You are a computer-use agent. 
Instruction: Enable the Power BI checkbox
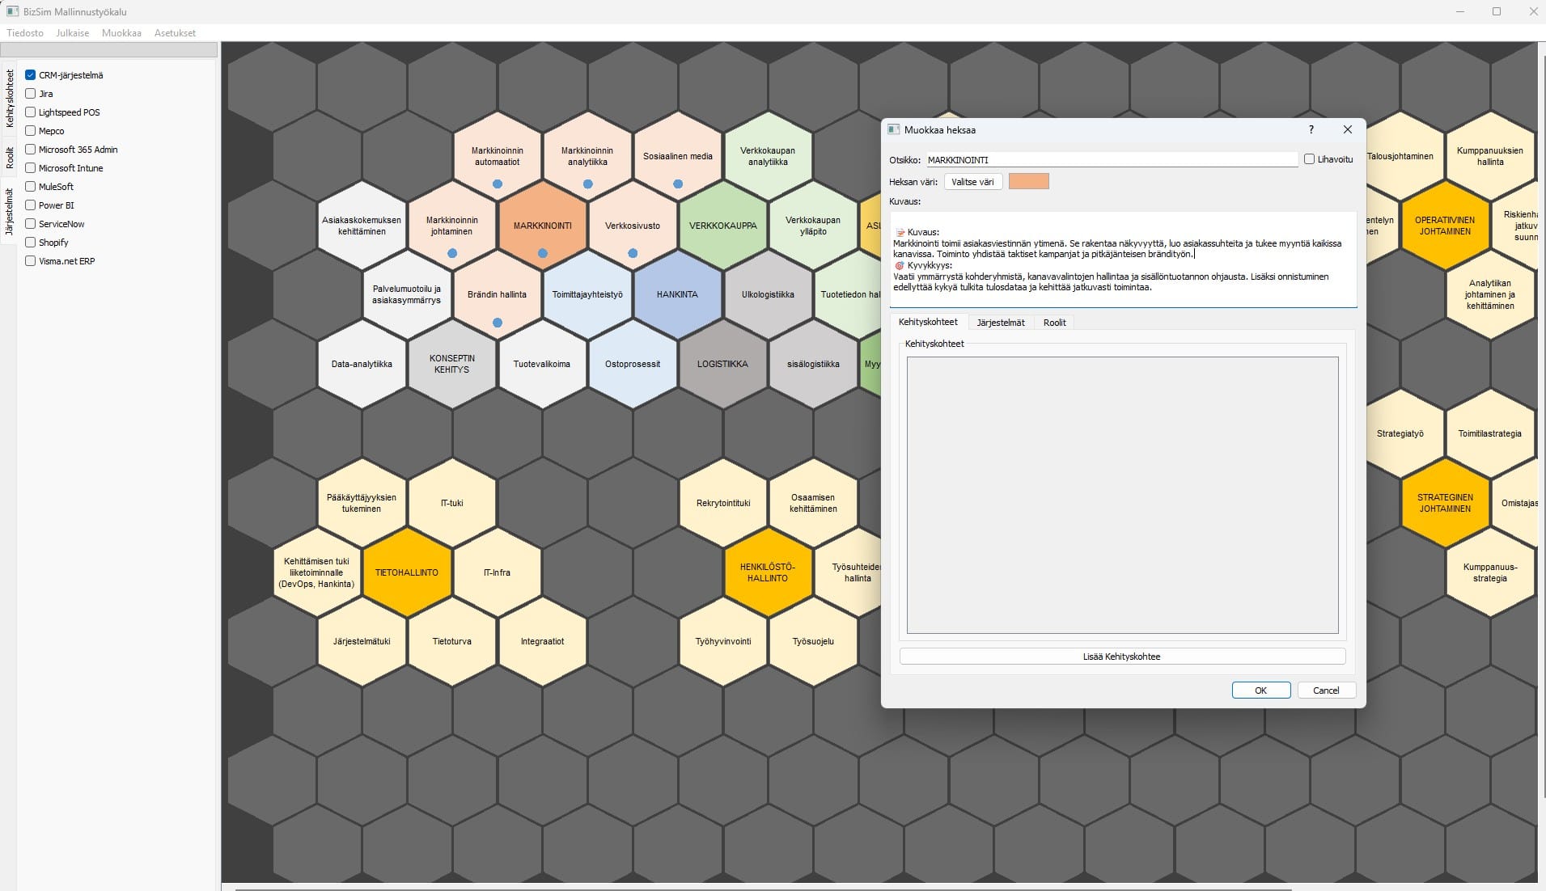point(31,205)
